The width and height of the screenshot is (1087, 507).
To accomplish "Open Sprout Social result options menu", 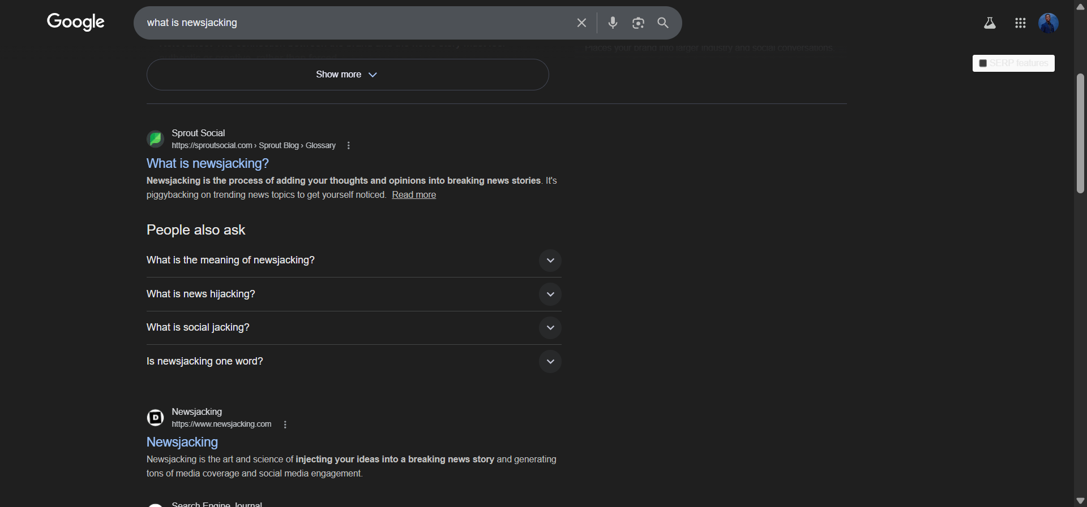I will pyautogui.click(x=348, y=145).
